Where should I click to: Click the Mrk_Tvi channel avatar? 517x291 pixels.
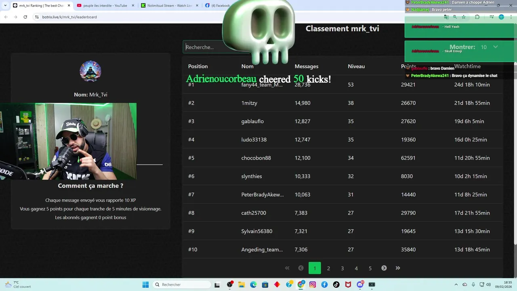tap(90, 72)
